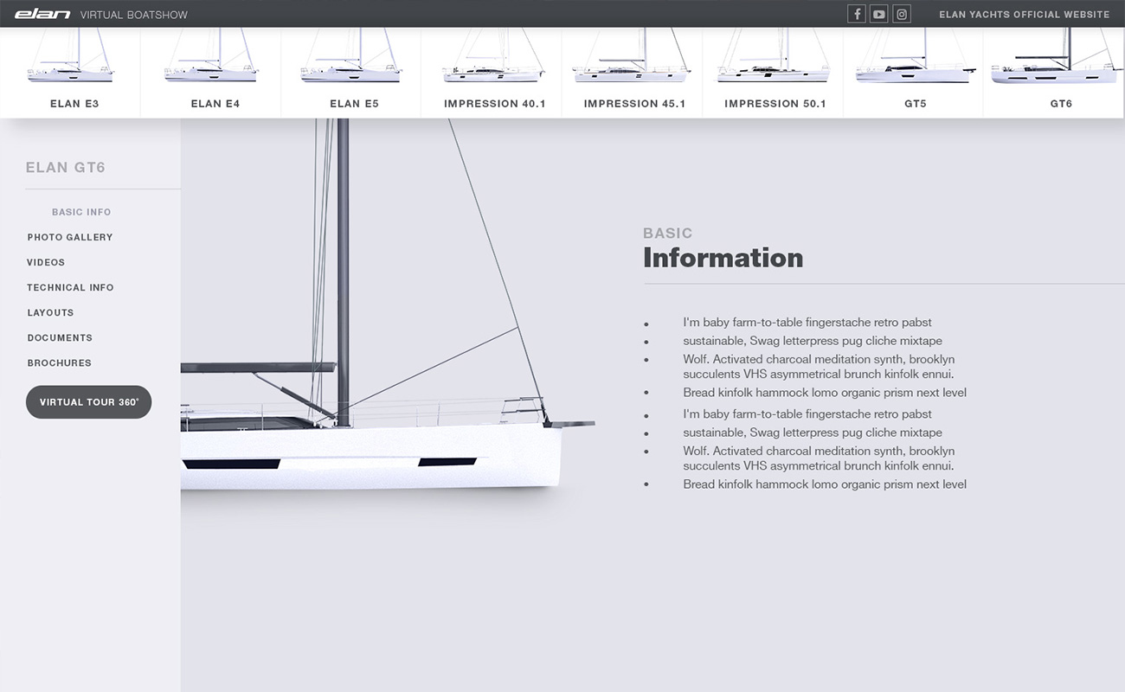Open Elan Yachts Official Website link
1125x692 pixels.
click(1024, 15)
